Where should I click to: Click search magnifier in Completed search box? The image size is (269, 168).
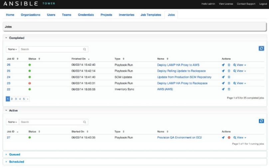tap(85, 49)
